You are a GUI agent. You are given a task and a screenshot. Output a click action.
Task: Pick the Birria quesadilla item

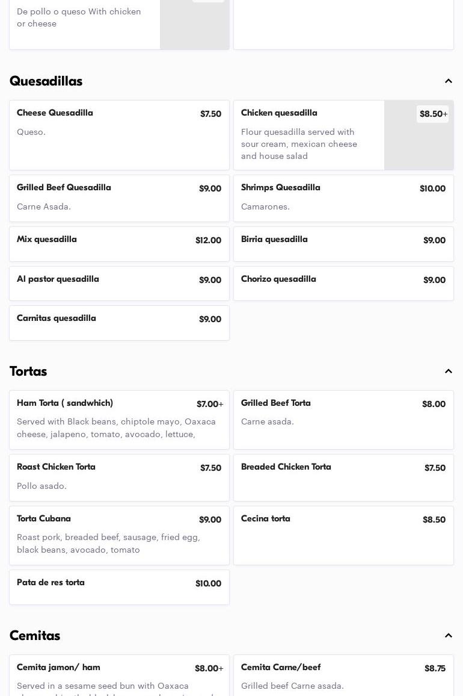click(343, 244)
